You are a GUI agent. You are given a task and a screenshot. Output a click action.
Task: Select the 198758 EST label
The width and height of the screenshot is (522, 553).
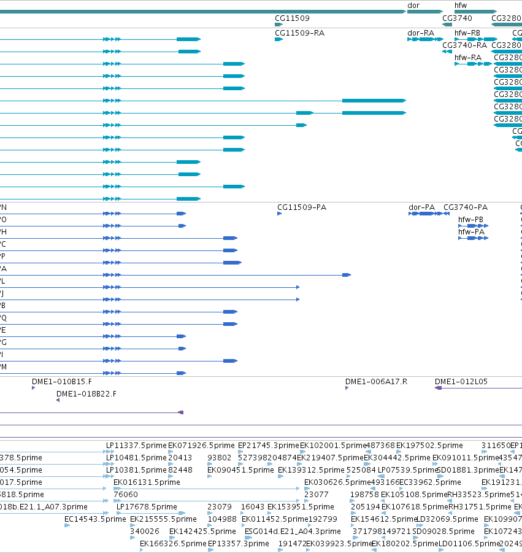[364, 495]
